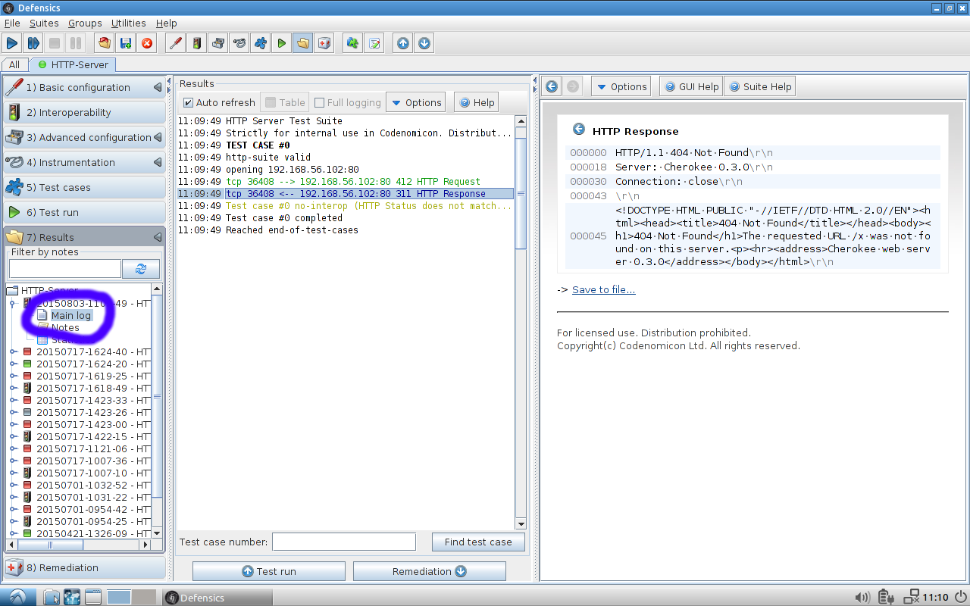Screen dimensions: 970x606
Task: Click the screwdriver basic configuration toolbar icon
Action: [175, 43]
